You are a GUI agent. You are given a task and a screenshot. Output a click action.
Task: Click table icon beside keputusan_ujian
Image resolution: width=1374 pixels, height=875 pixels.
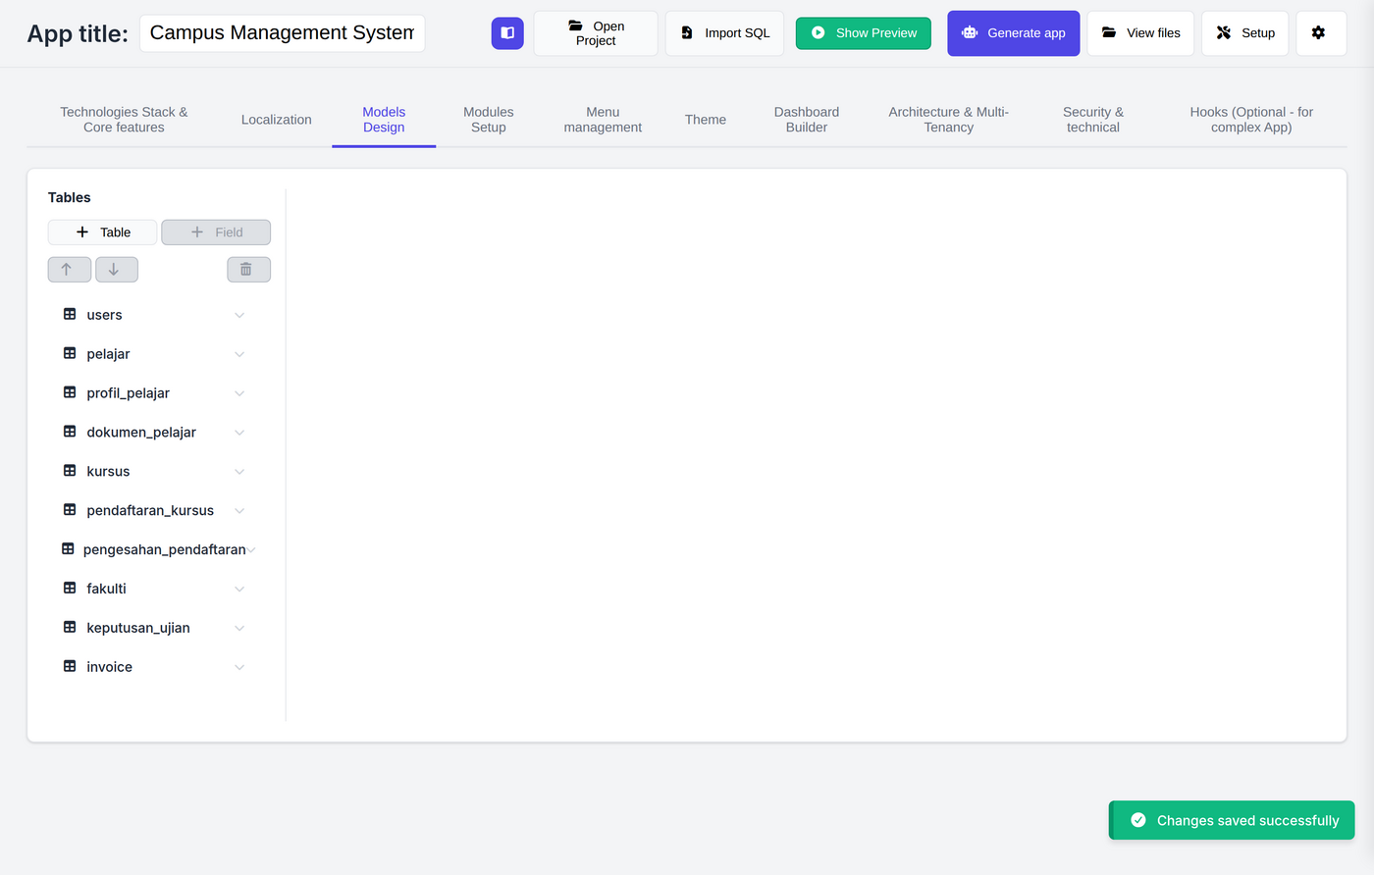coord(70,627)
